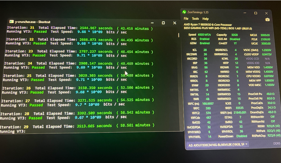Viewport: 281px width, 163px height.
Task: Click Iteration 29 elapsed time 3513.665 seconds
Action: point(94,126)
